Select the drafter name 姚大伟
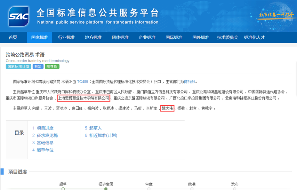This screenshot has height=190, width=297. click(167, 108)
